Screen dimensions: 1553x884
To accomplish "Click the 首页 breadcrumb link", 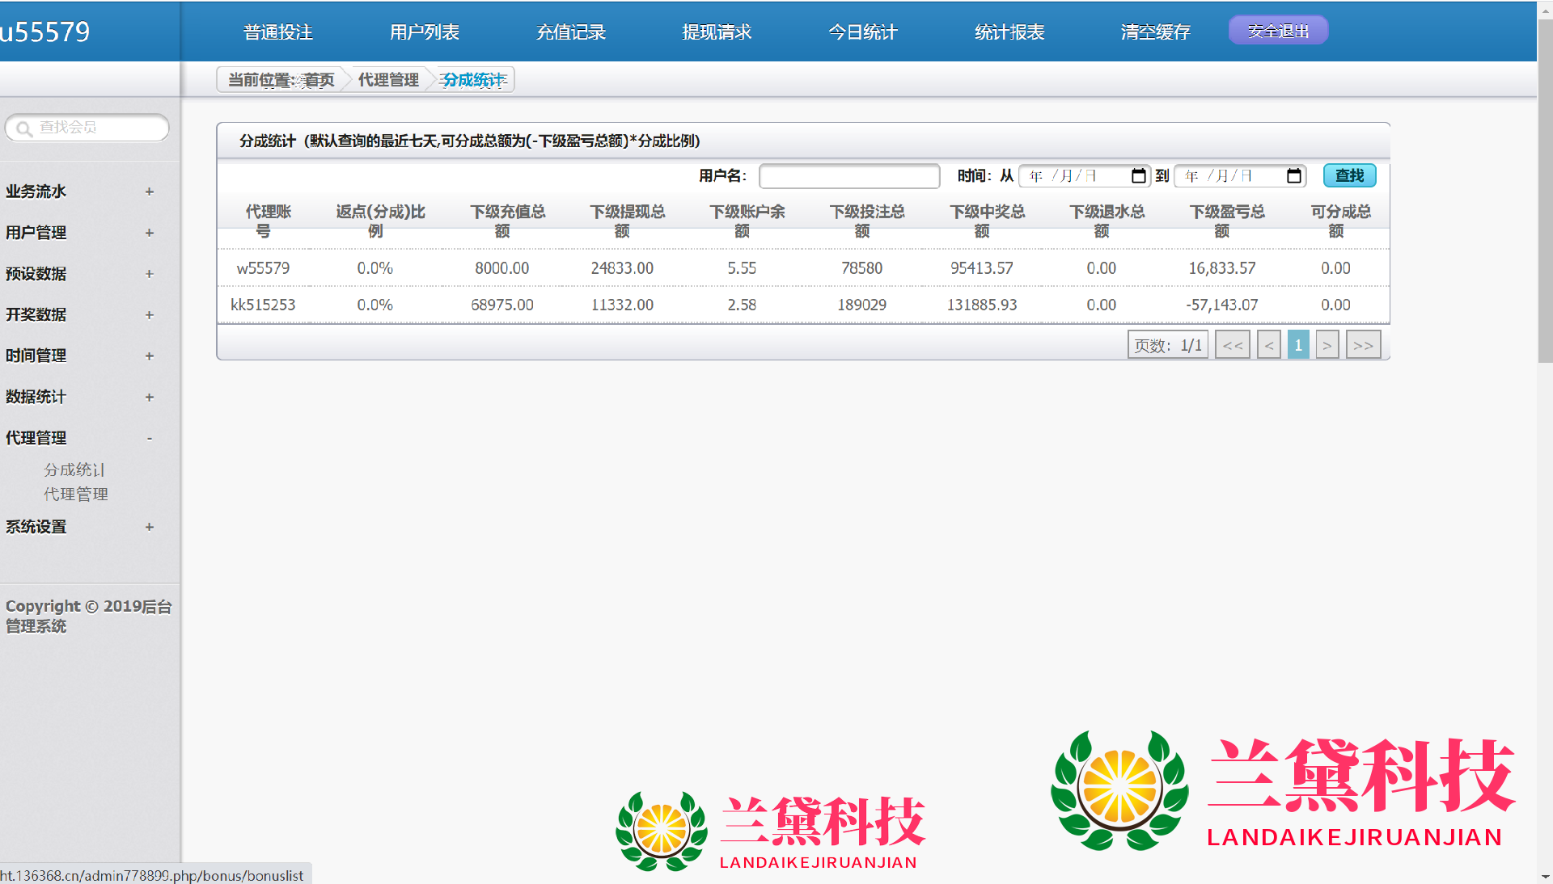I will pyautogui.click(x=320, y=80).
